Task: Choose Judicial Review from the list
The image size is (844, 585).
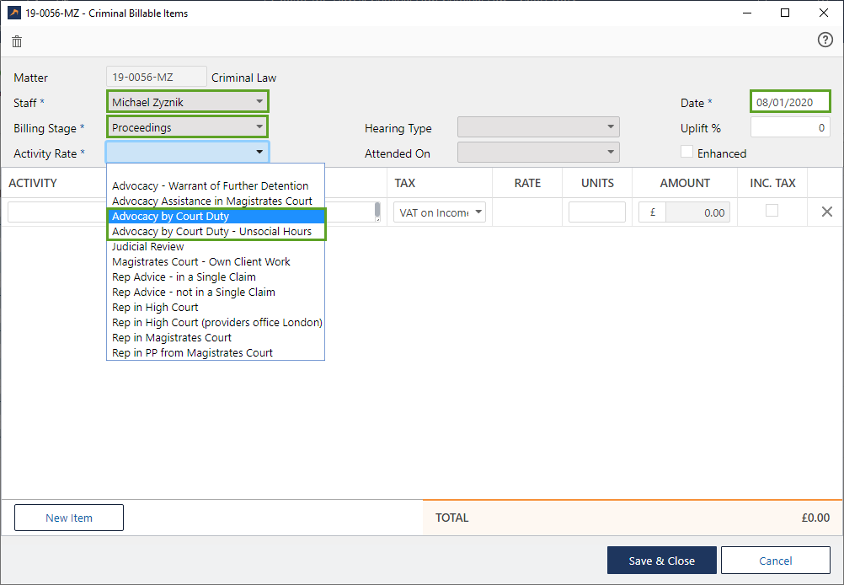Action: 148,247
